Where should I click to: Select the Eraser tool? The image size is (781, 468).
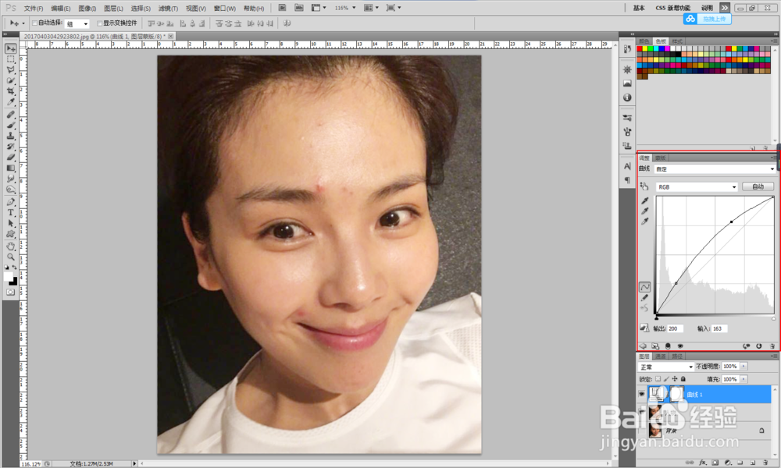click(x=10, y=157)
